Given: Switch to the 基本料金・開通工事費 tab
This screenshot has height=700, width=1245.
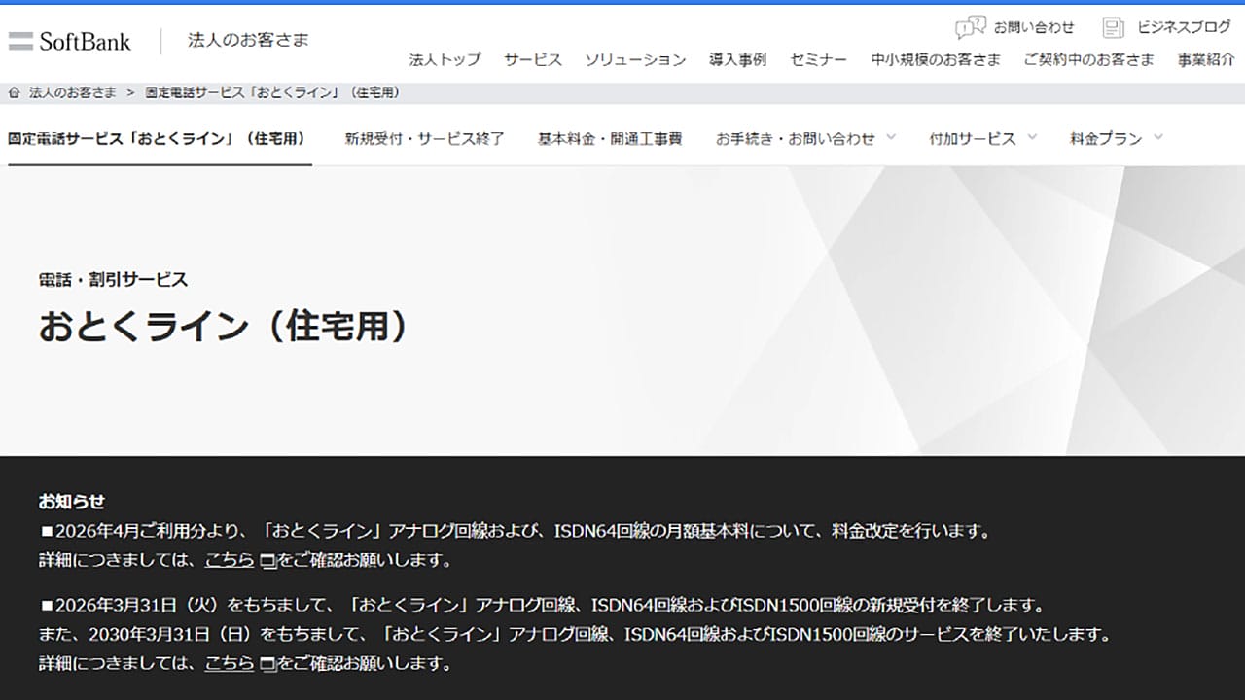Looking at the screenshot, I should click(x=608, y=138).
